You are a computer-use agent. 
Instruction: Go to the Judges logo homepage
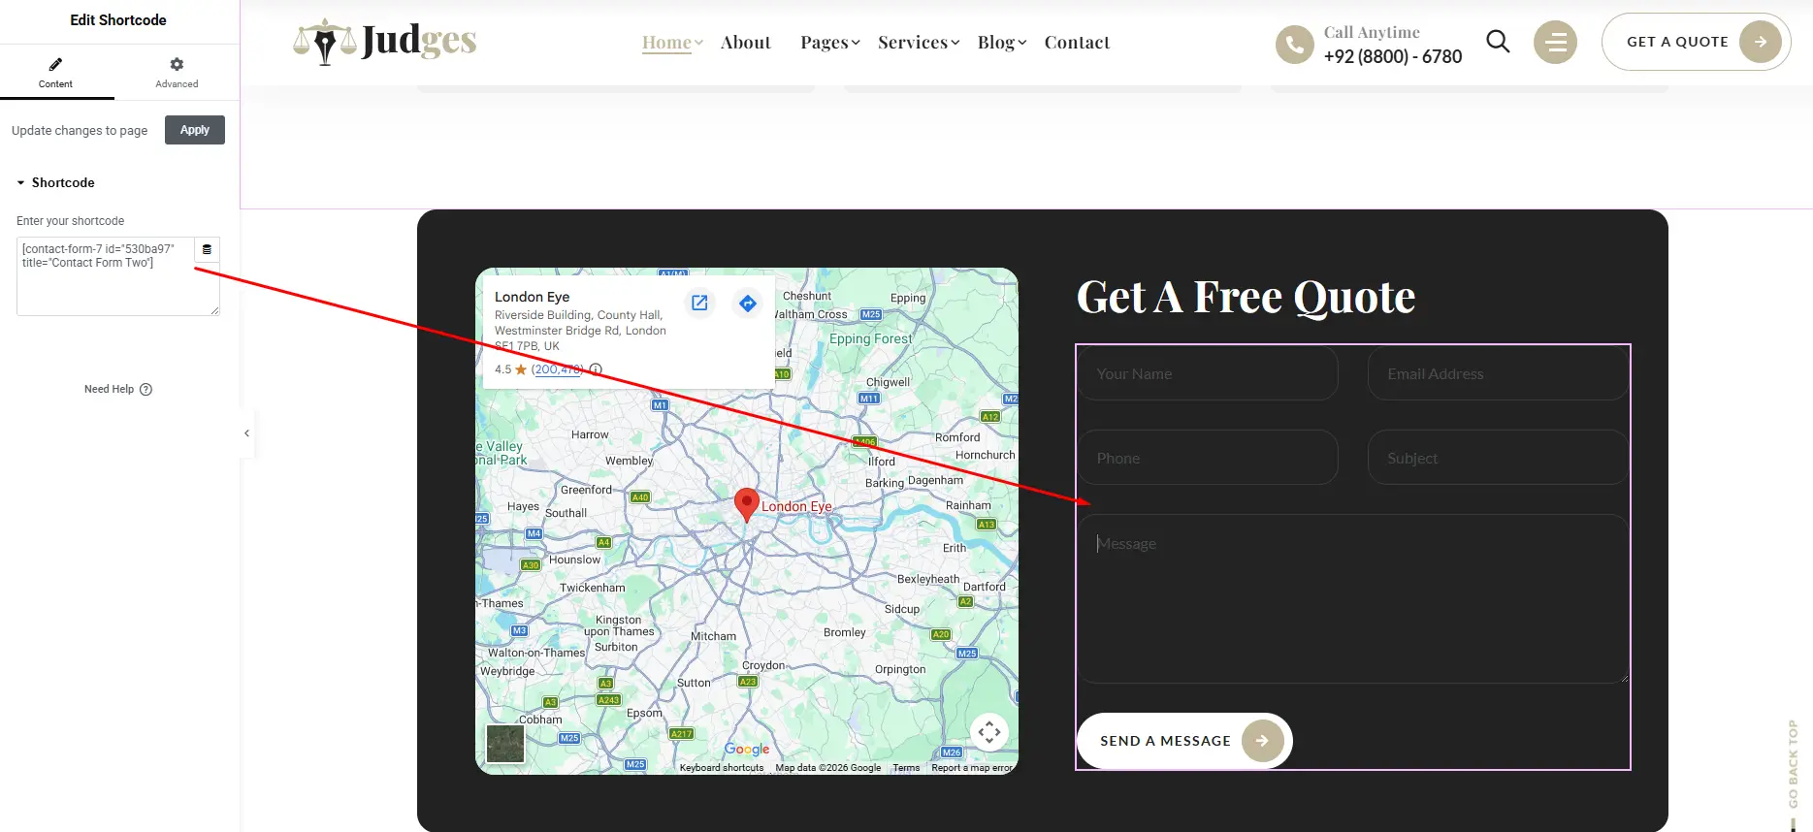pyautogui.click(x=385, y=42)
